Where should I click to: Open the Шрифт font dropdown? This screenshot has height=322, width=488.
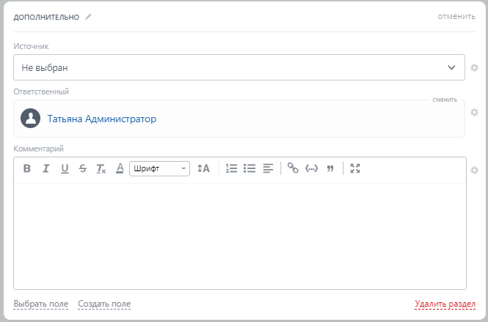click(x=159, y=168)
